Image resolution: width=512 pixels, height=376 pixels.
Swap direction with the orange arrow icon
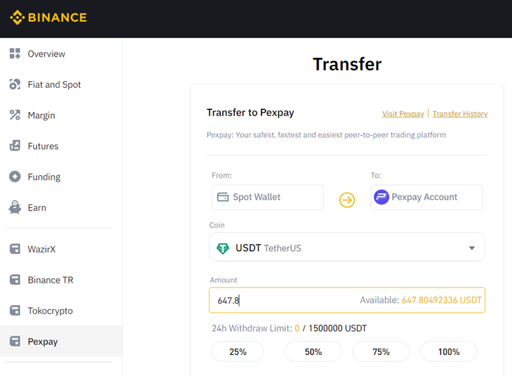click(x=347, y=200)
